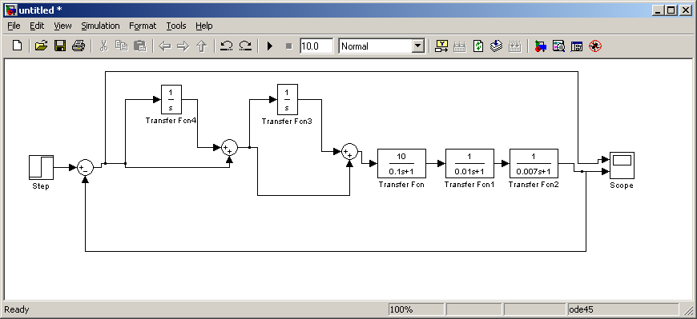Select the Transfer Fcn4 integrator block

(x=171, y=99)
